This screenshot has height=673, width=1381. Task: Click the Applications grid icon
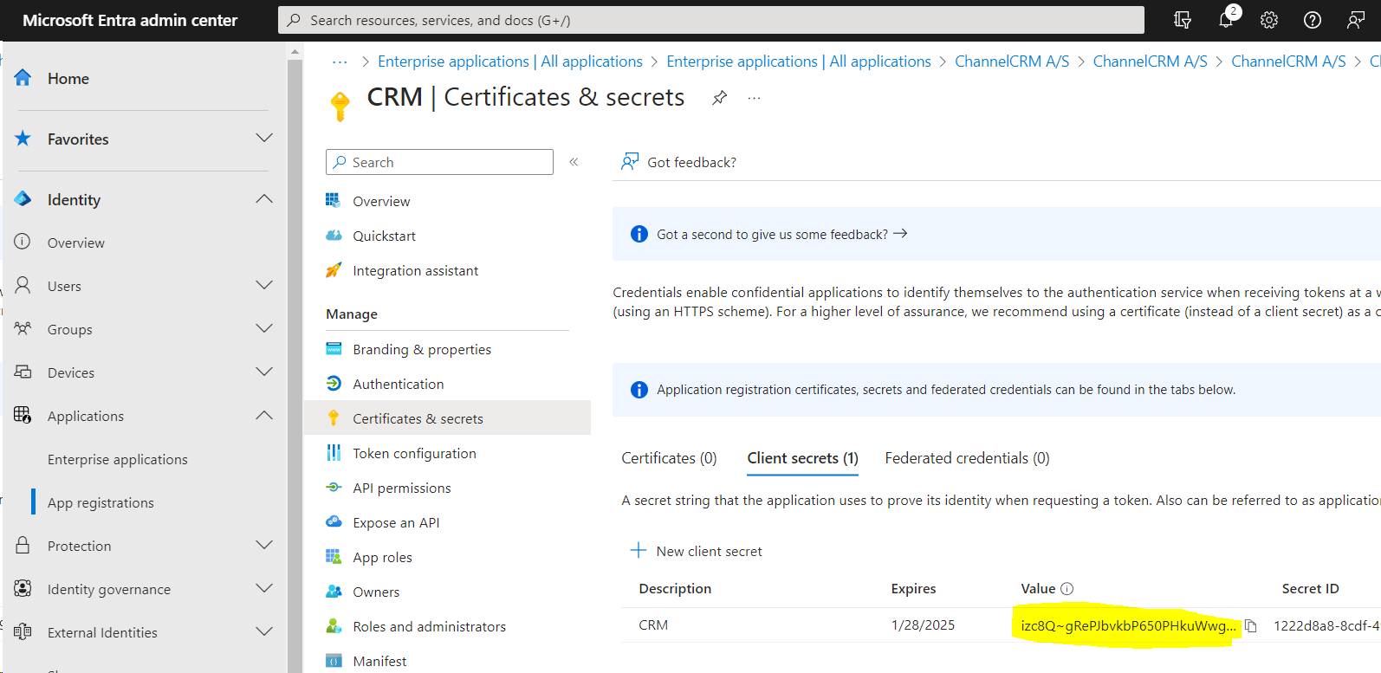23,415
